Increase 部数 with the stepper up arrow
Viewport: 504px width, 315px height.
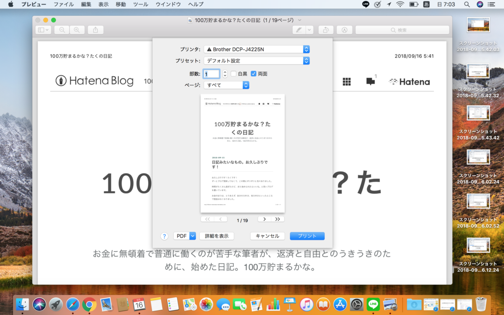click(225, 72)
